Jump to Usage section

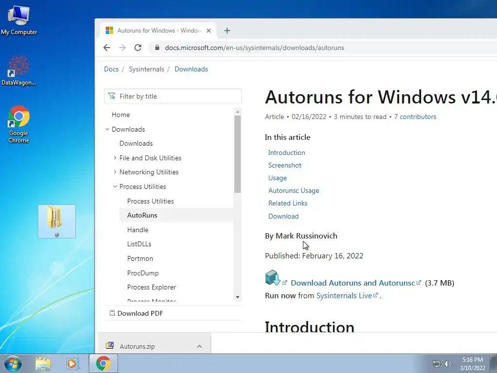click(277, 178)
